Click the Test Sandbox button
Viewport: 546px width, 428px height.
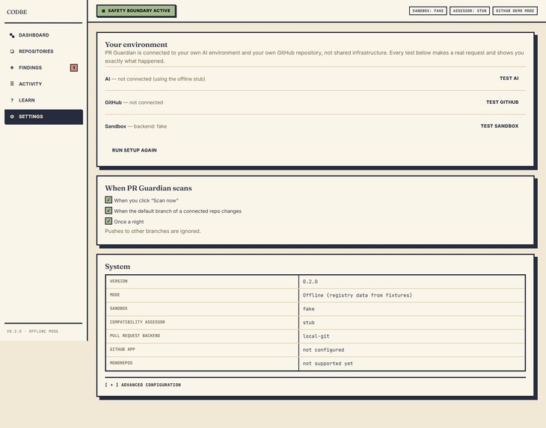pyautogui.click(x=500, y=126)
